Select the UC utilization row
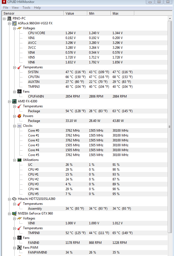174x256 pixels. tap(98, 165)
